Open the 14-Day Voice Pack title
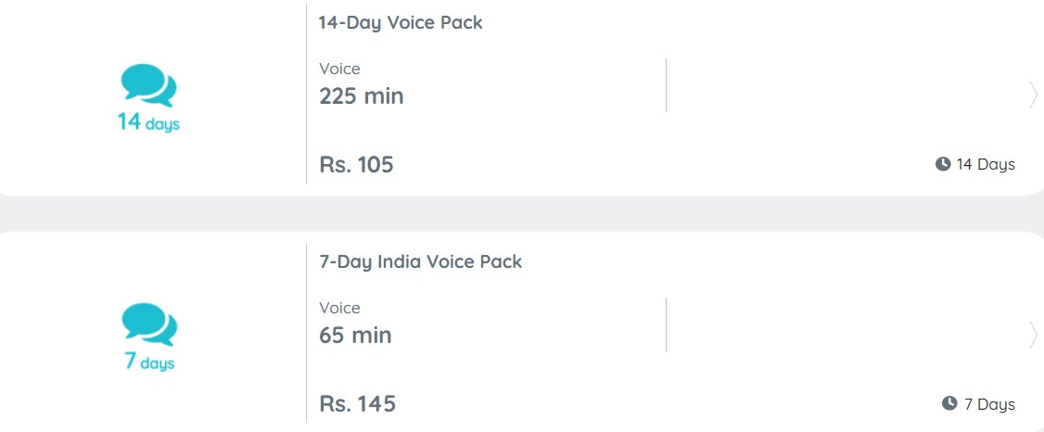Screen dimensions: 1044x432 tap(401, 22)
